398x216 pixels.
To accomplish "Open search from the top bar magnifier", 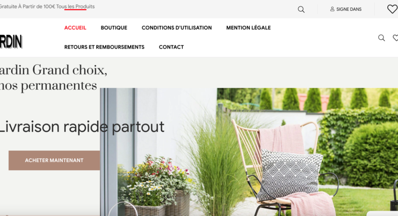I will [x=301, y=9].
